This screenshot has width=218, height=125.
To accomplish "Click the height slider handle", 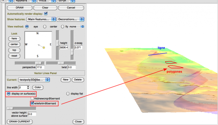I will tap(57, 43).
